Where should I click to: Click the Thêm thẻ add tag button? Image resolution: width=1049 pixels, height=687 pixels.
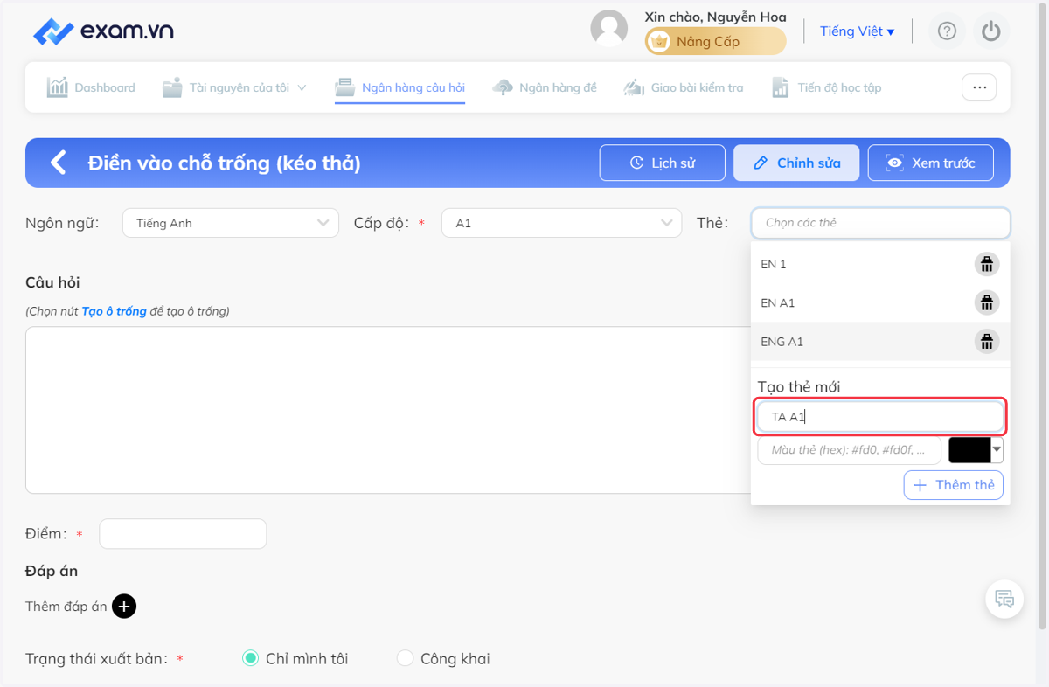954,485
